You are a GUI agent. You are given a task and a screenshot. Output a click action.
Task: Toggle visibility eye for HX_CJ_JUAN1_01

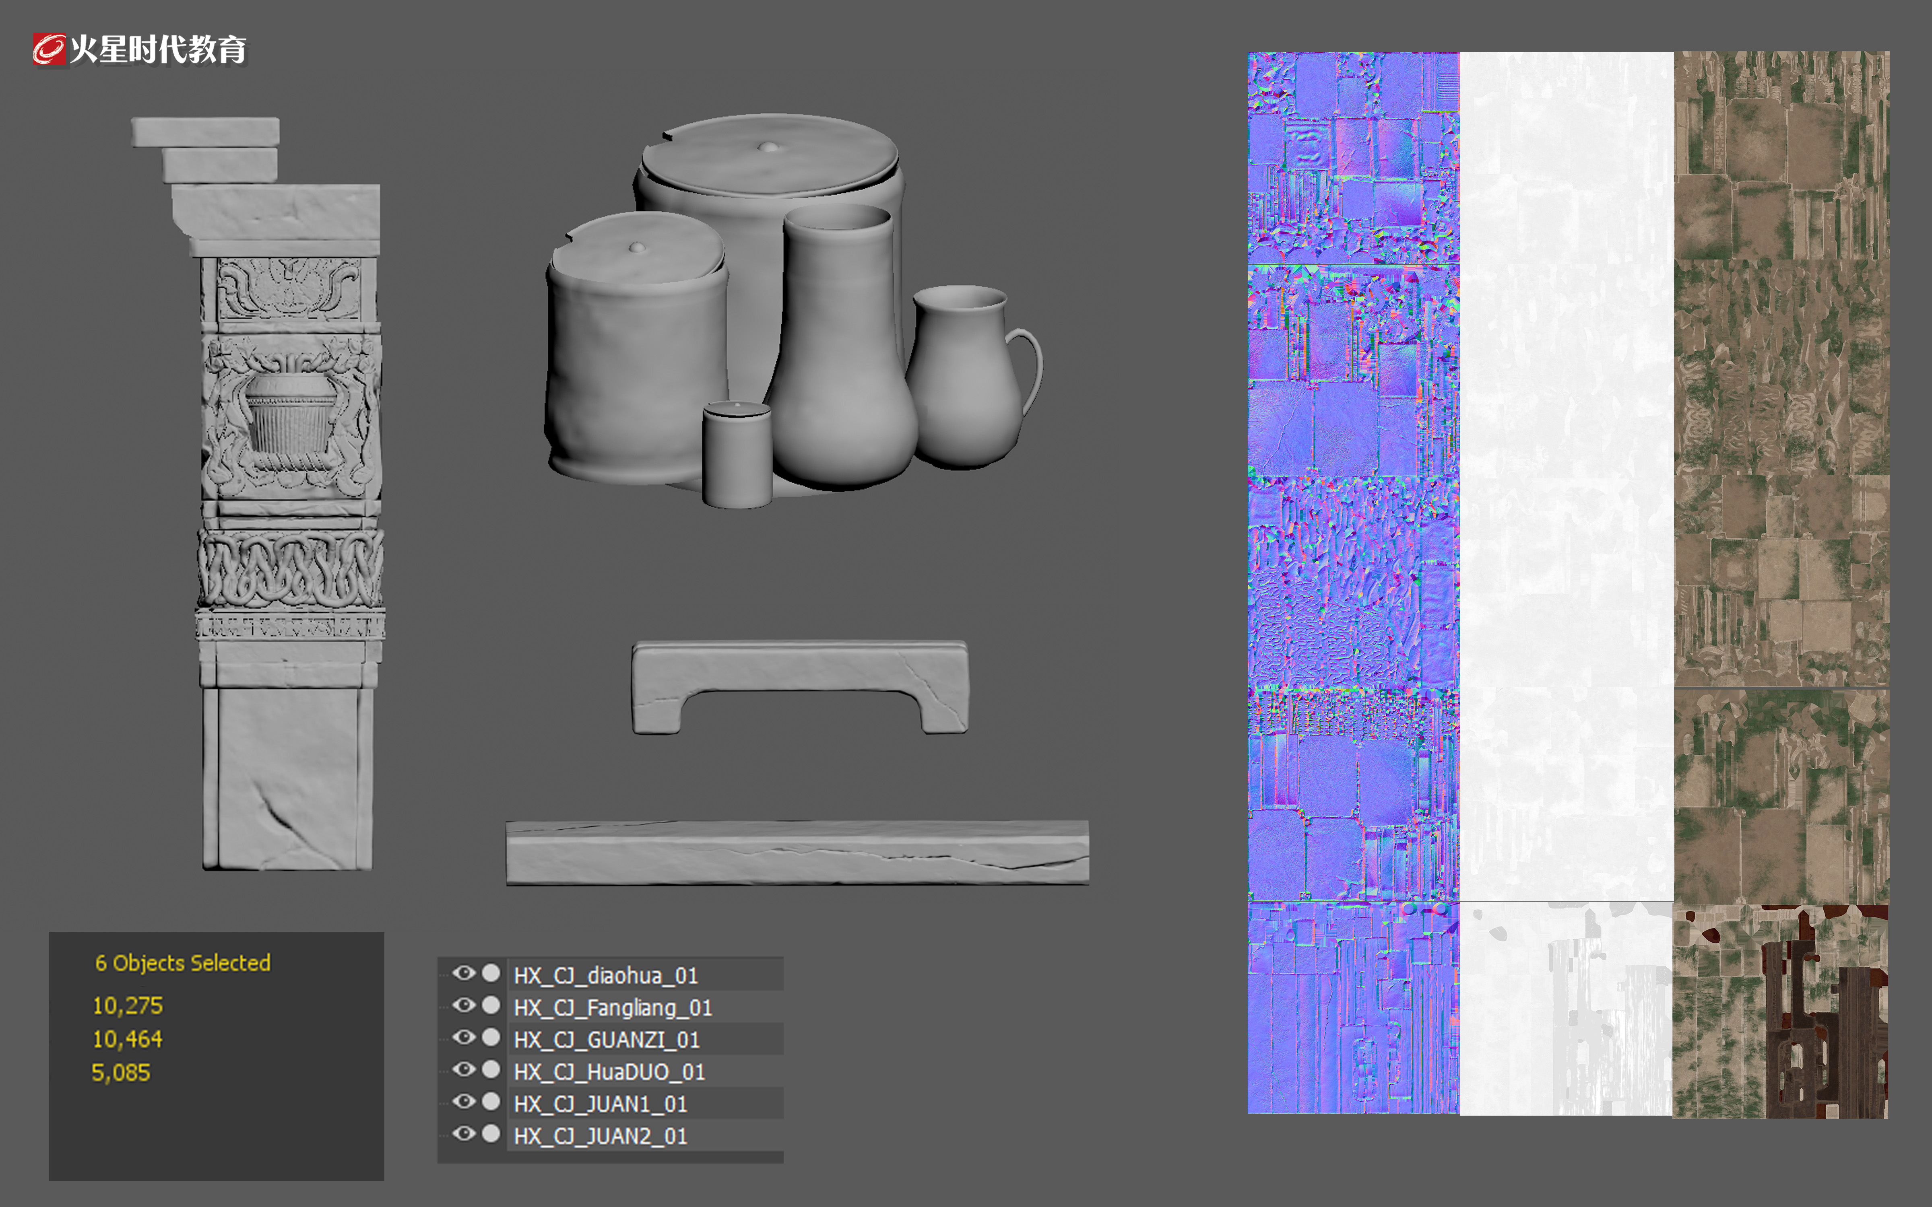(x=464, y=1102)
